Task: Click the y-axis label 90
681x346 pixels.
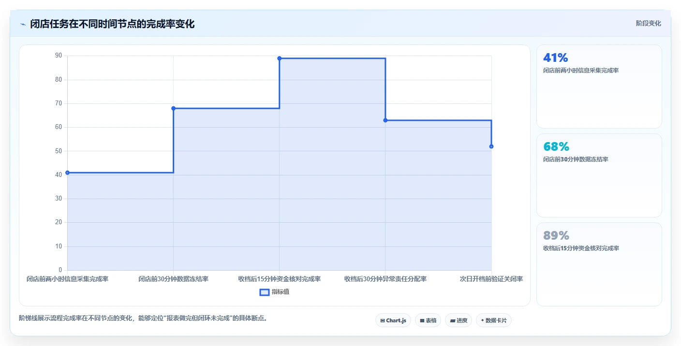Action: [x=59, y=56]
